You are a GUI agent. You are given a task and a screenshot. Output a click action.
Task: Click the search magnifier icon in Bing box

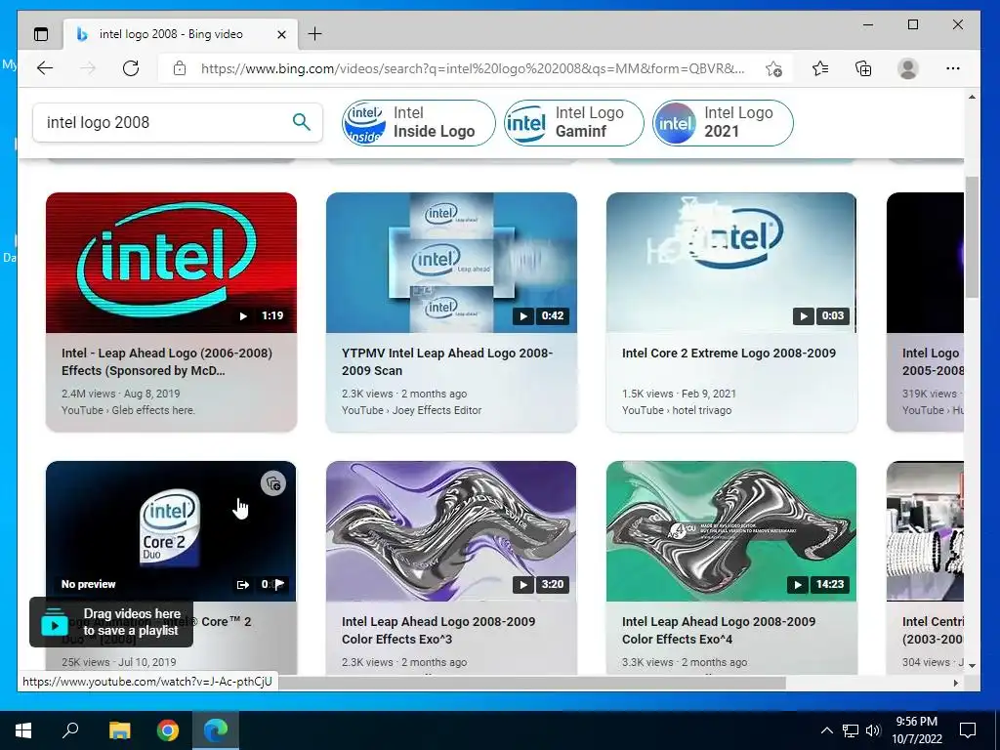pyautogui.click(x=302, y=121)
